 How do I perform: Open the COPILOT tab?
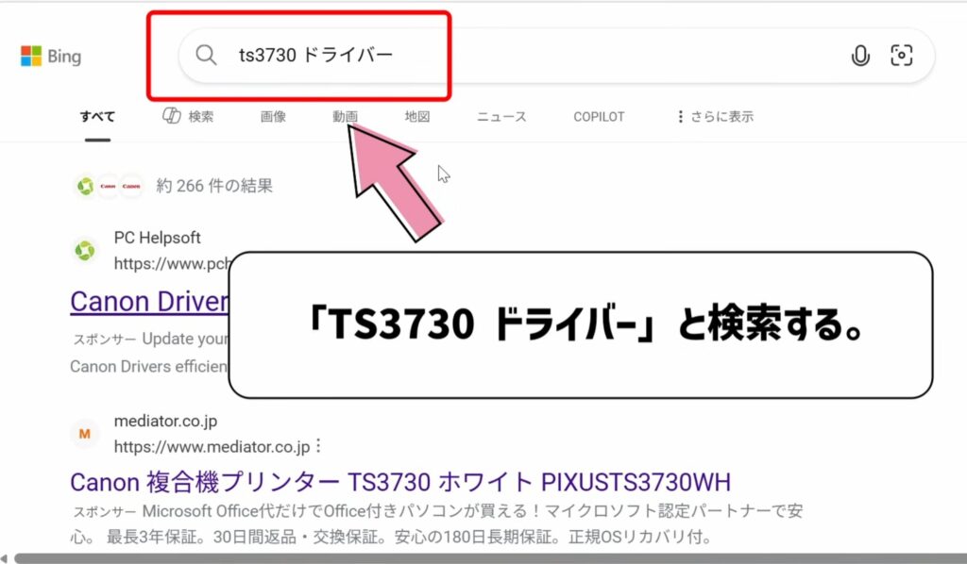tap(599, 116)
